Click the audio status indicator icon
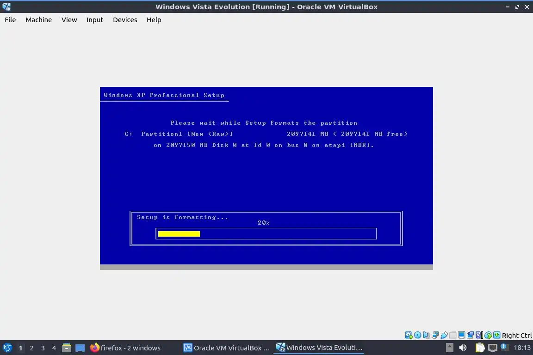Image resolution: width=533 pixels, height=355 pixels. (426, 335)
